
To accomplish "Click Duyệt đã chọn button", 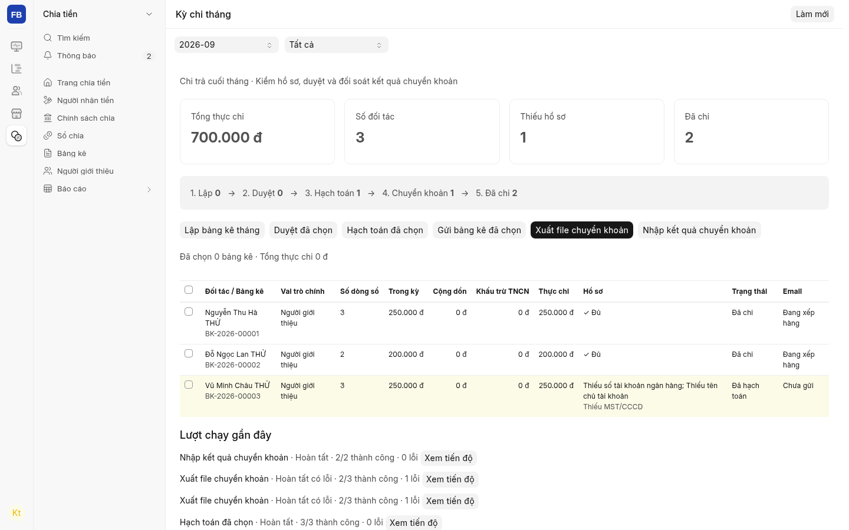I will [303, 230].
